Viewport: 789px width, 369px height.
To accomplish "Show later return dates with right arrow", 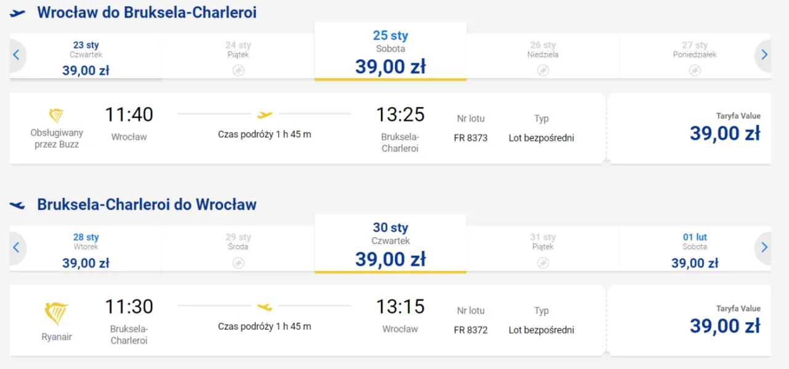I will pos(764,247).
